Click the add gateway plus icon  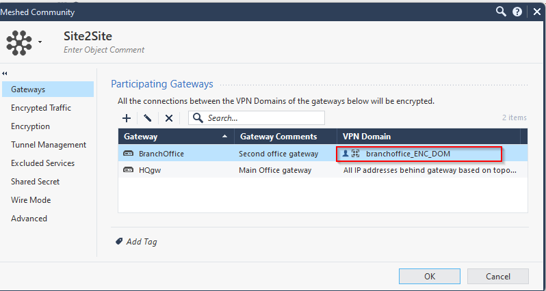point(127,118)
